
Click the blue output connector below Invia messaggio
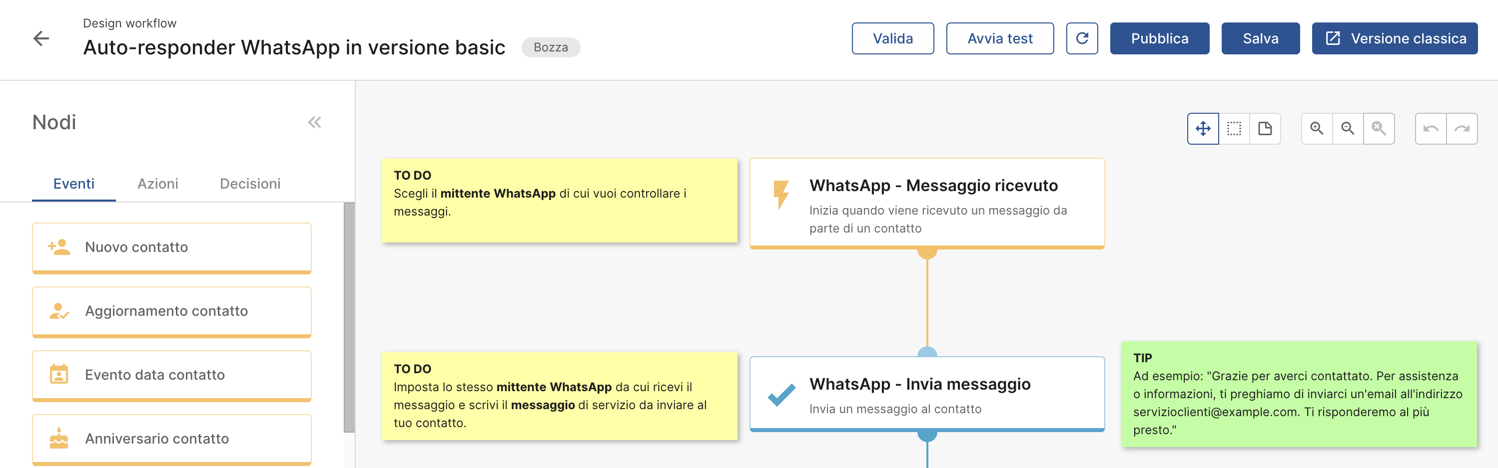coord(927,436)
